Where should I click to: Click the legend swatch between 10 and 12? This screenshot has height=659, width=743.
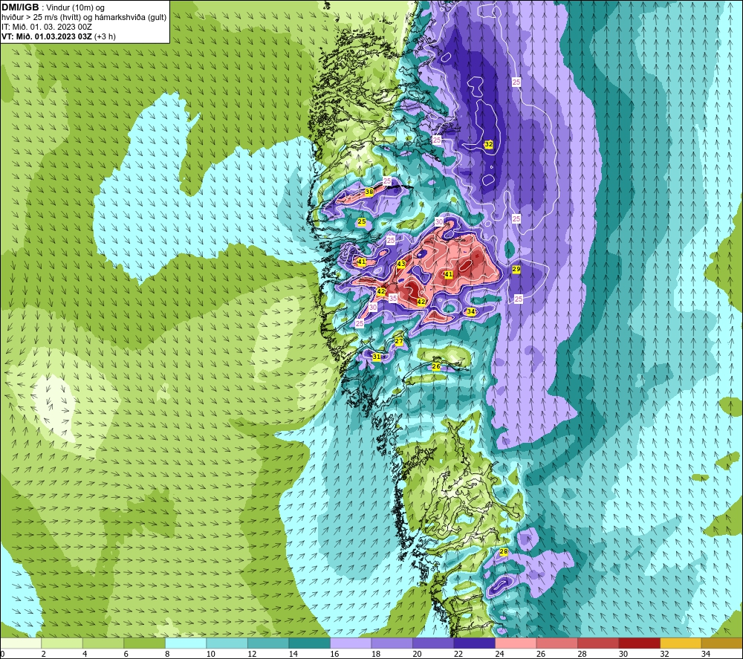point(227,643)
